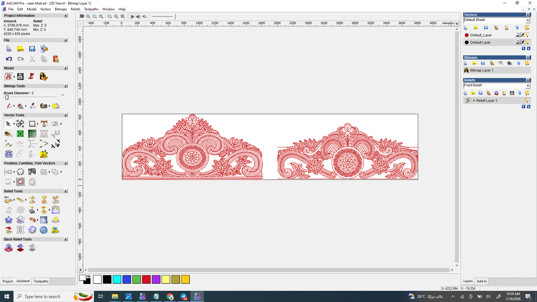Image resolution: width=537 pixels, height=302 pixels.
Task: Toggle visibility of Default_Layer lightbulb
Action: [528, 35]
